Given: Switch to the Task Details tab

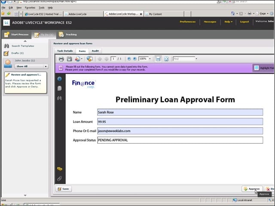Looking at the screenshot, I should [x=65, y=51].
